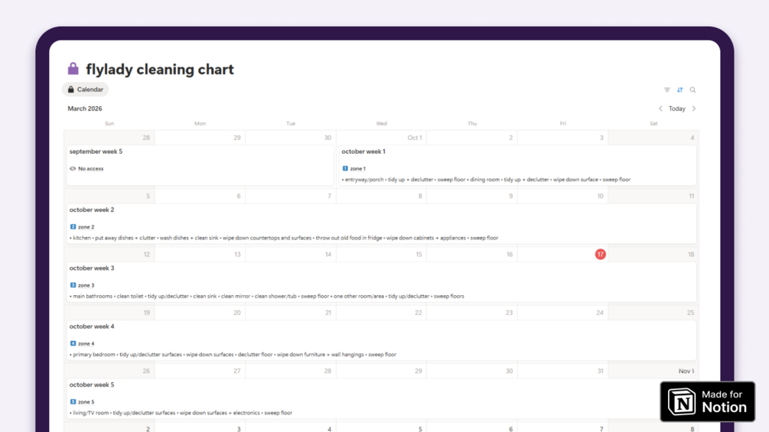This screenshot has height=432, width=769.
Task: Jump to Today in calendar
Action: click(677, 109)
